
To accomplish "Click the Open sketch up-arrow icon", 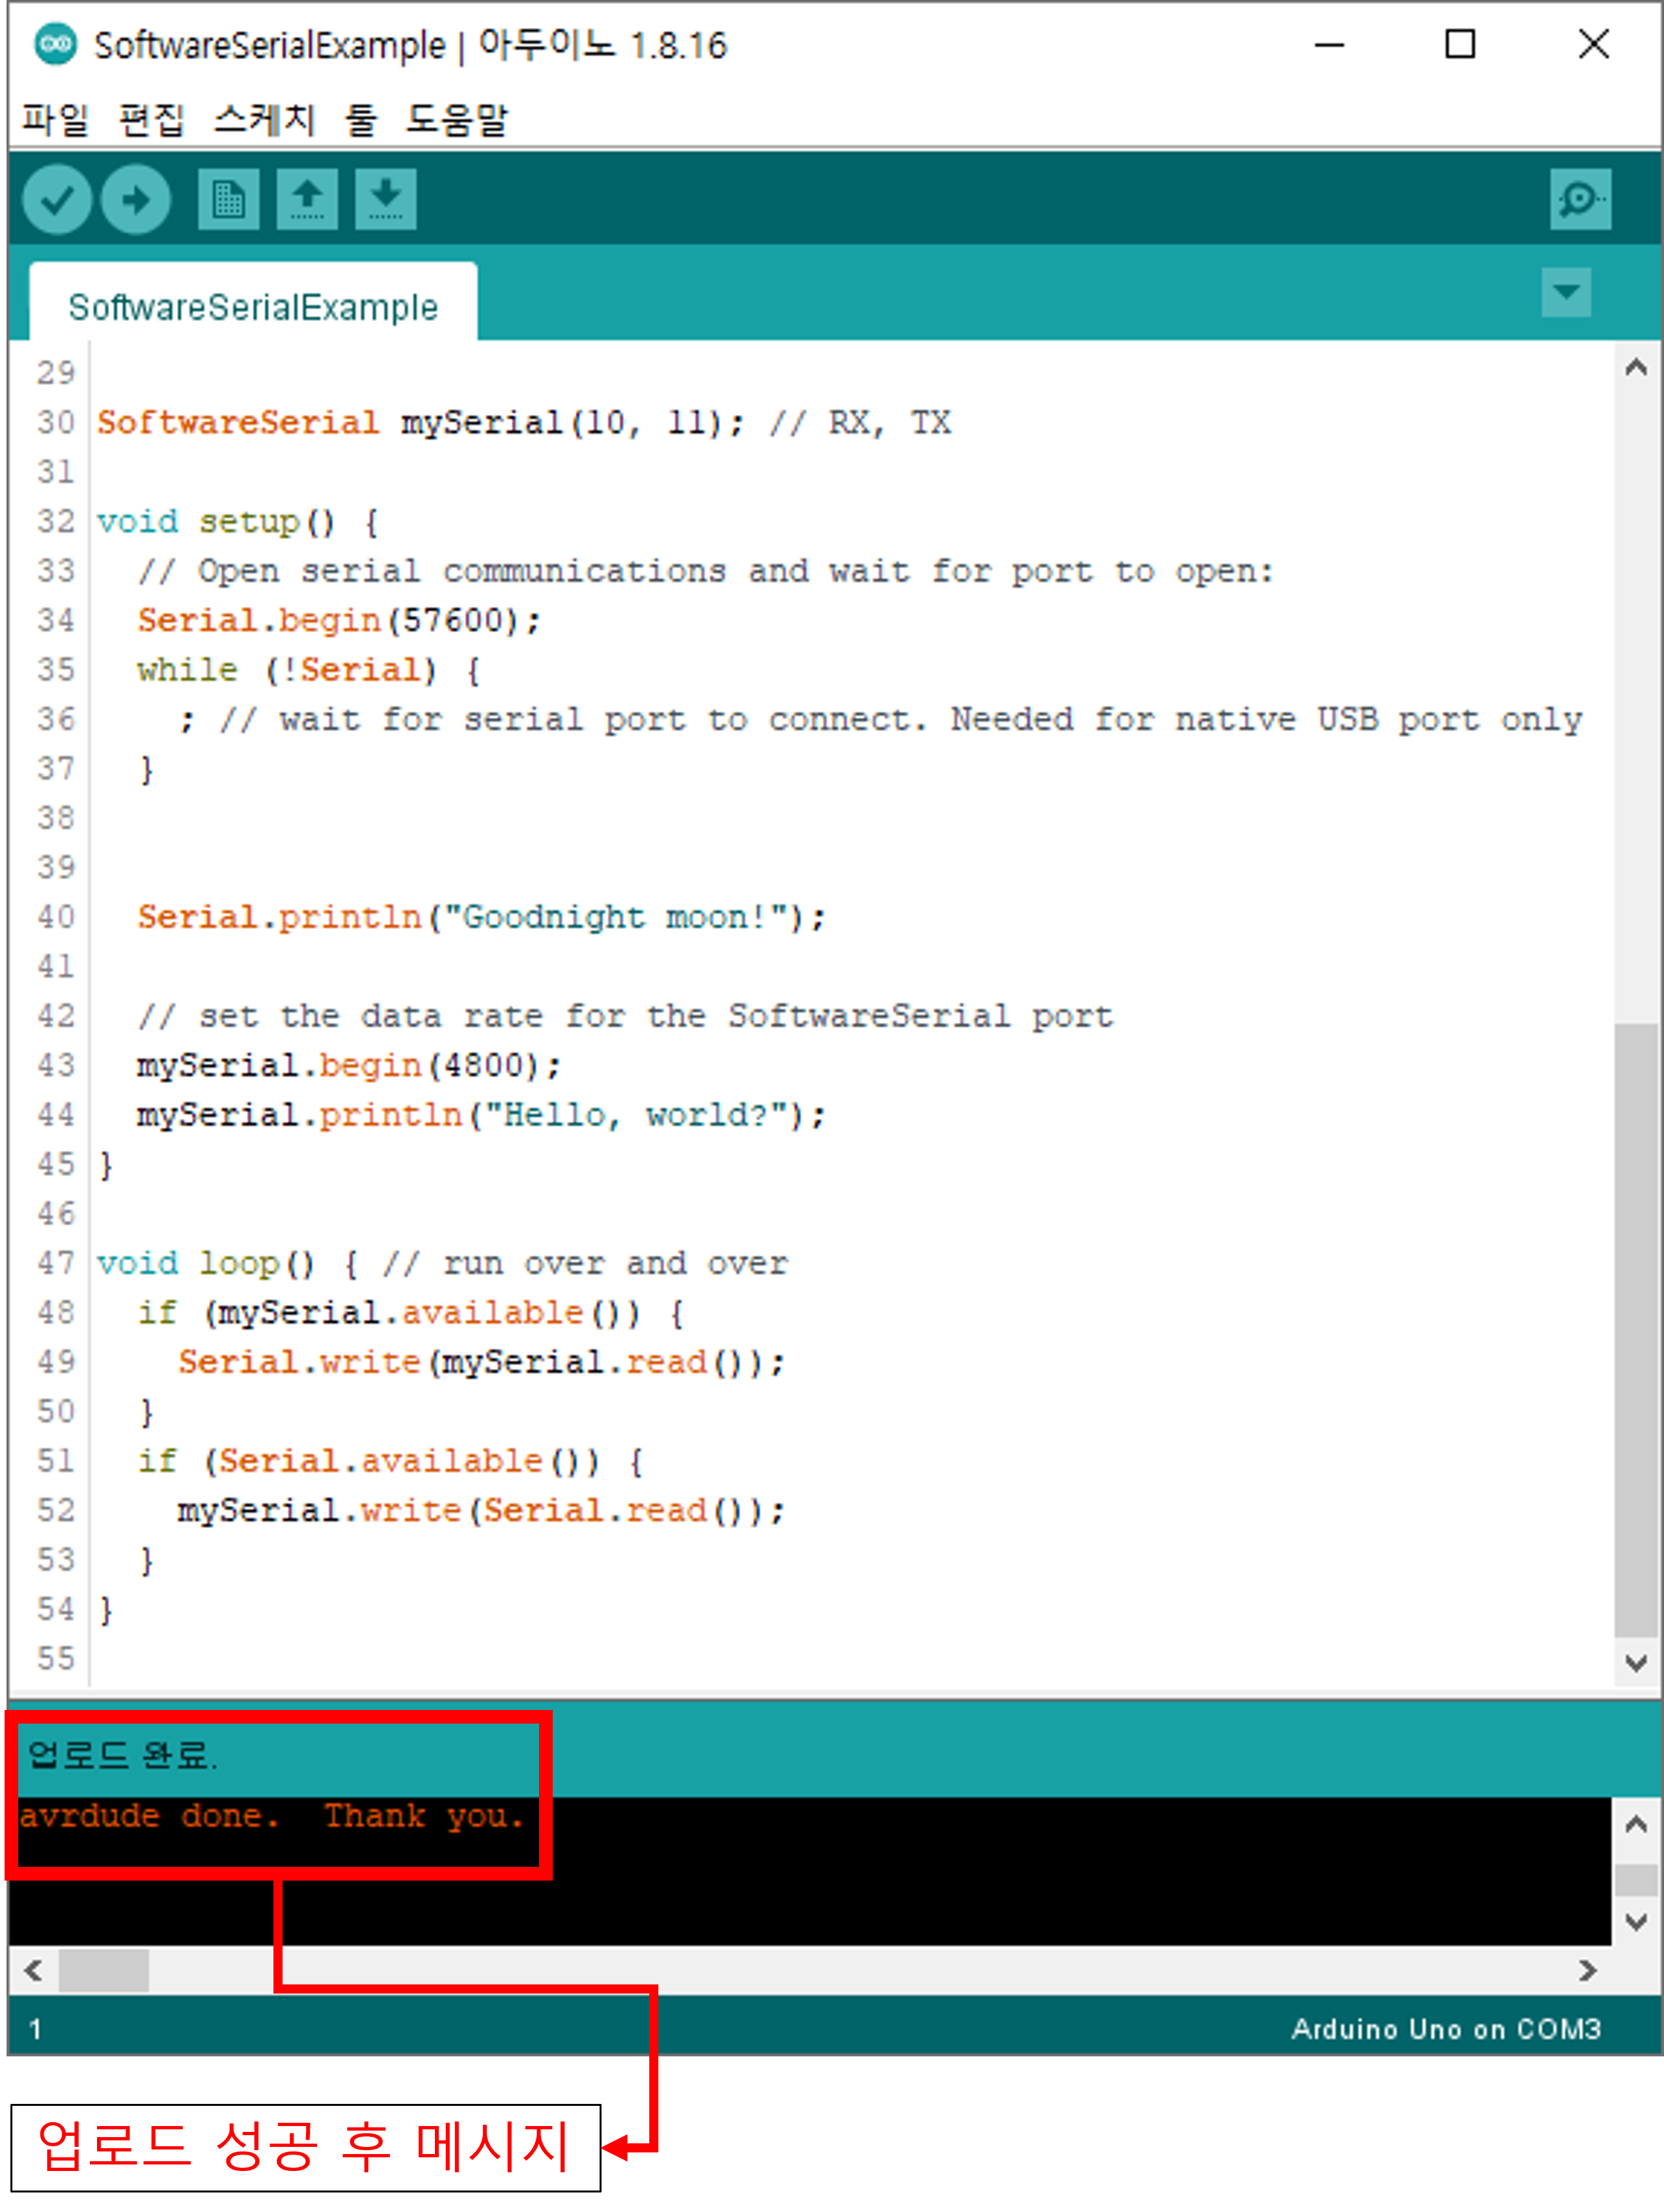I will pyautogui.click(x=307, y=200).
